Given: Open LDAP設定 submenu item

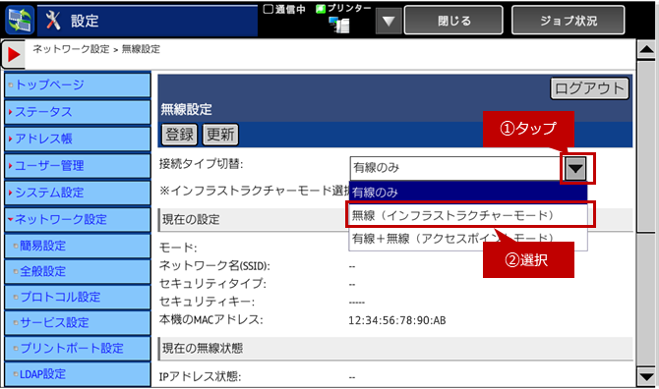Looking at the screenshot, I should [78, 374].
